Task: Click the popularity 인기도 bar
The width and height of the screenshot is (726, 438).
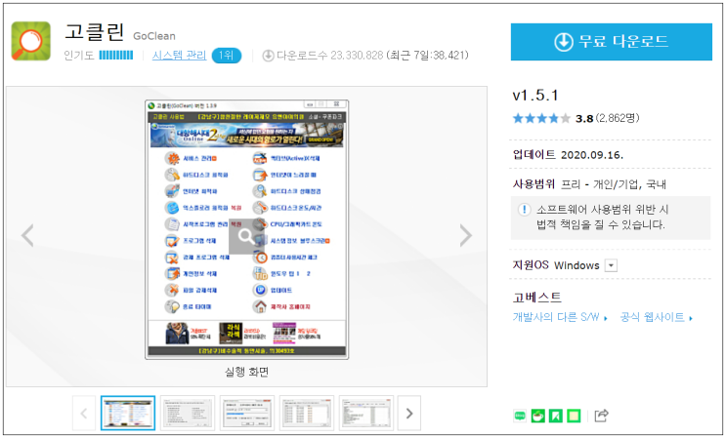Action: [115, 56]
